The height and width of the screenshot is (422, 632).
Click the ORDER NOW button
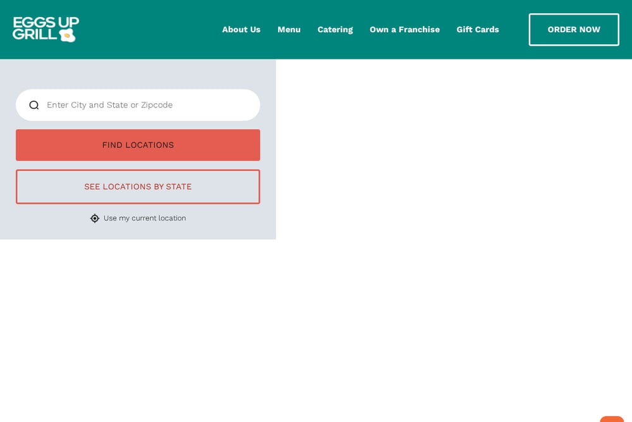click(574, 30)
